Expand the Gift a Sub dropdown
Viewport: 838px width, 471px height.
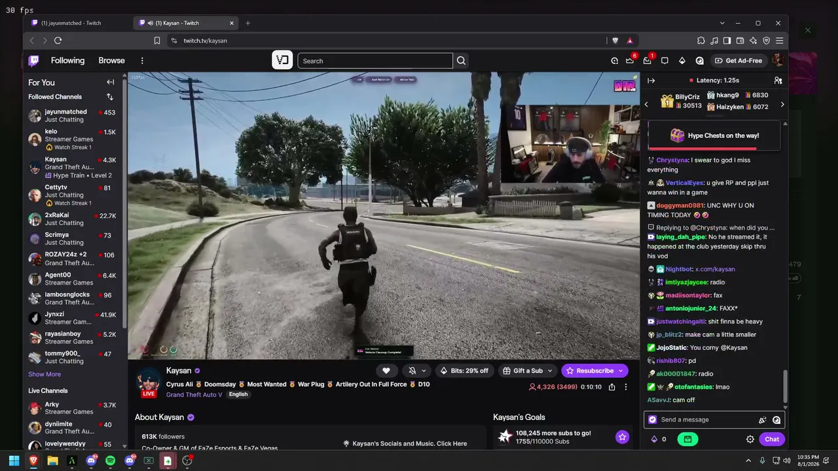(x=549, y=371)
